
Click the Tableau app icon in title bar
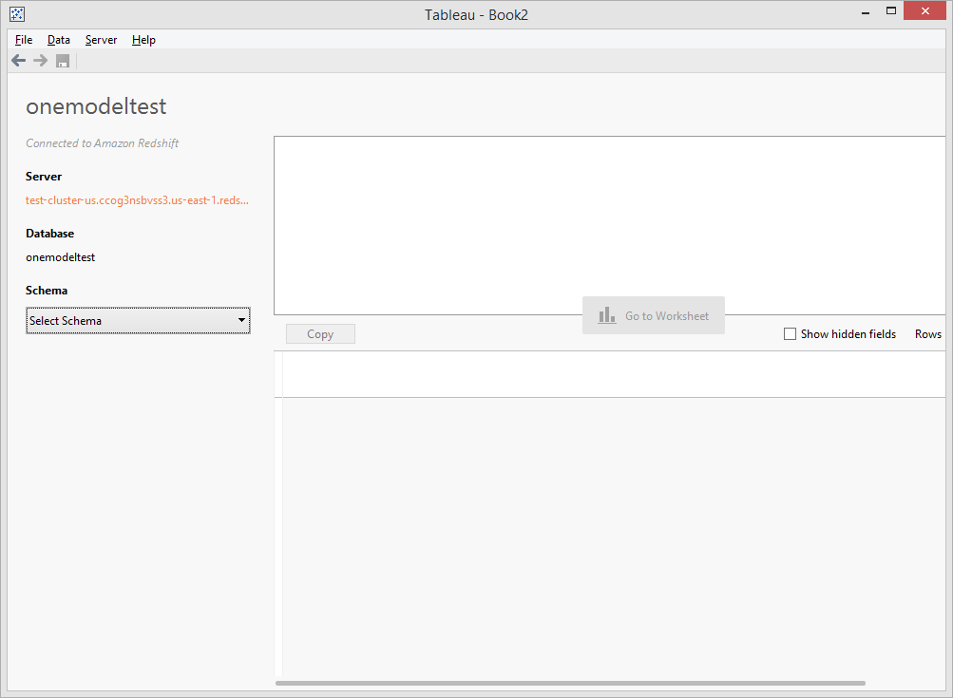(x=17, y=14)
